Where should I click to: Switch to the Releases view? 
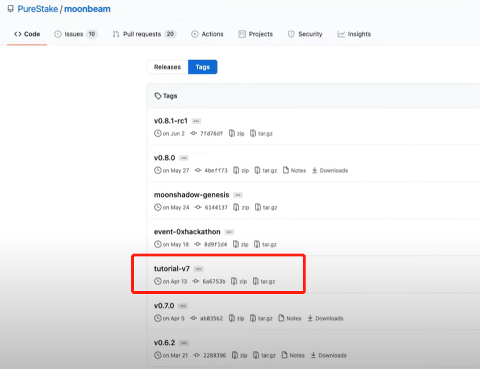pos(168,67)
